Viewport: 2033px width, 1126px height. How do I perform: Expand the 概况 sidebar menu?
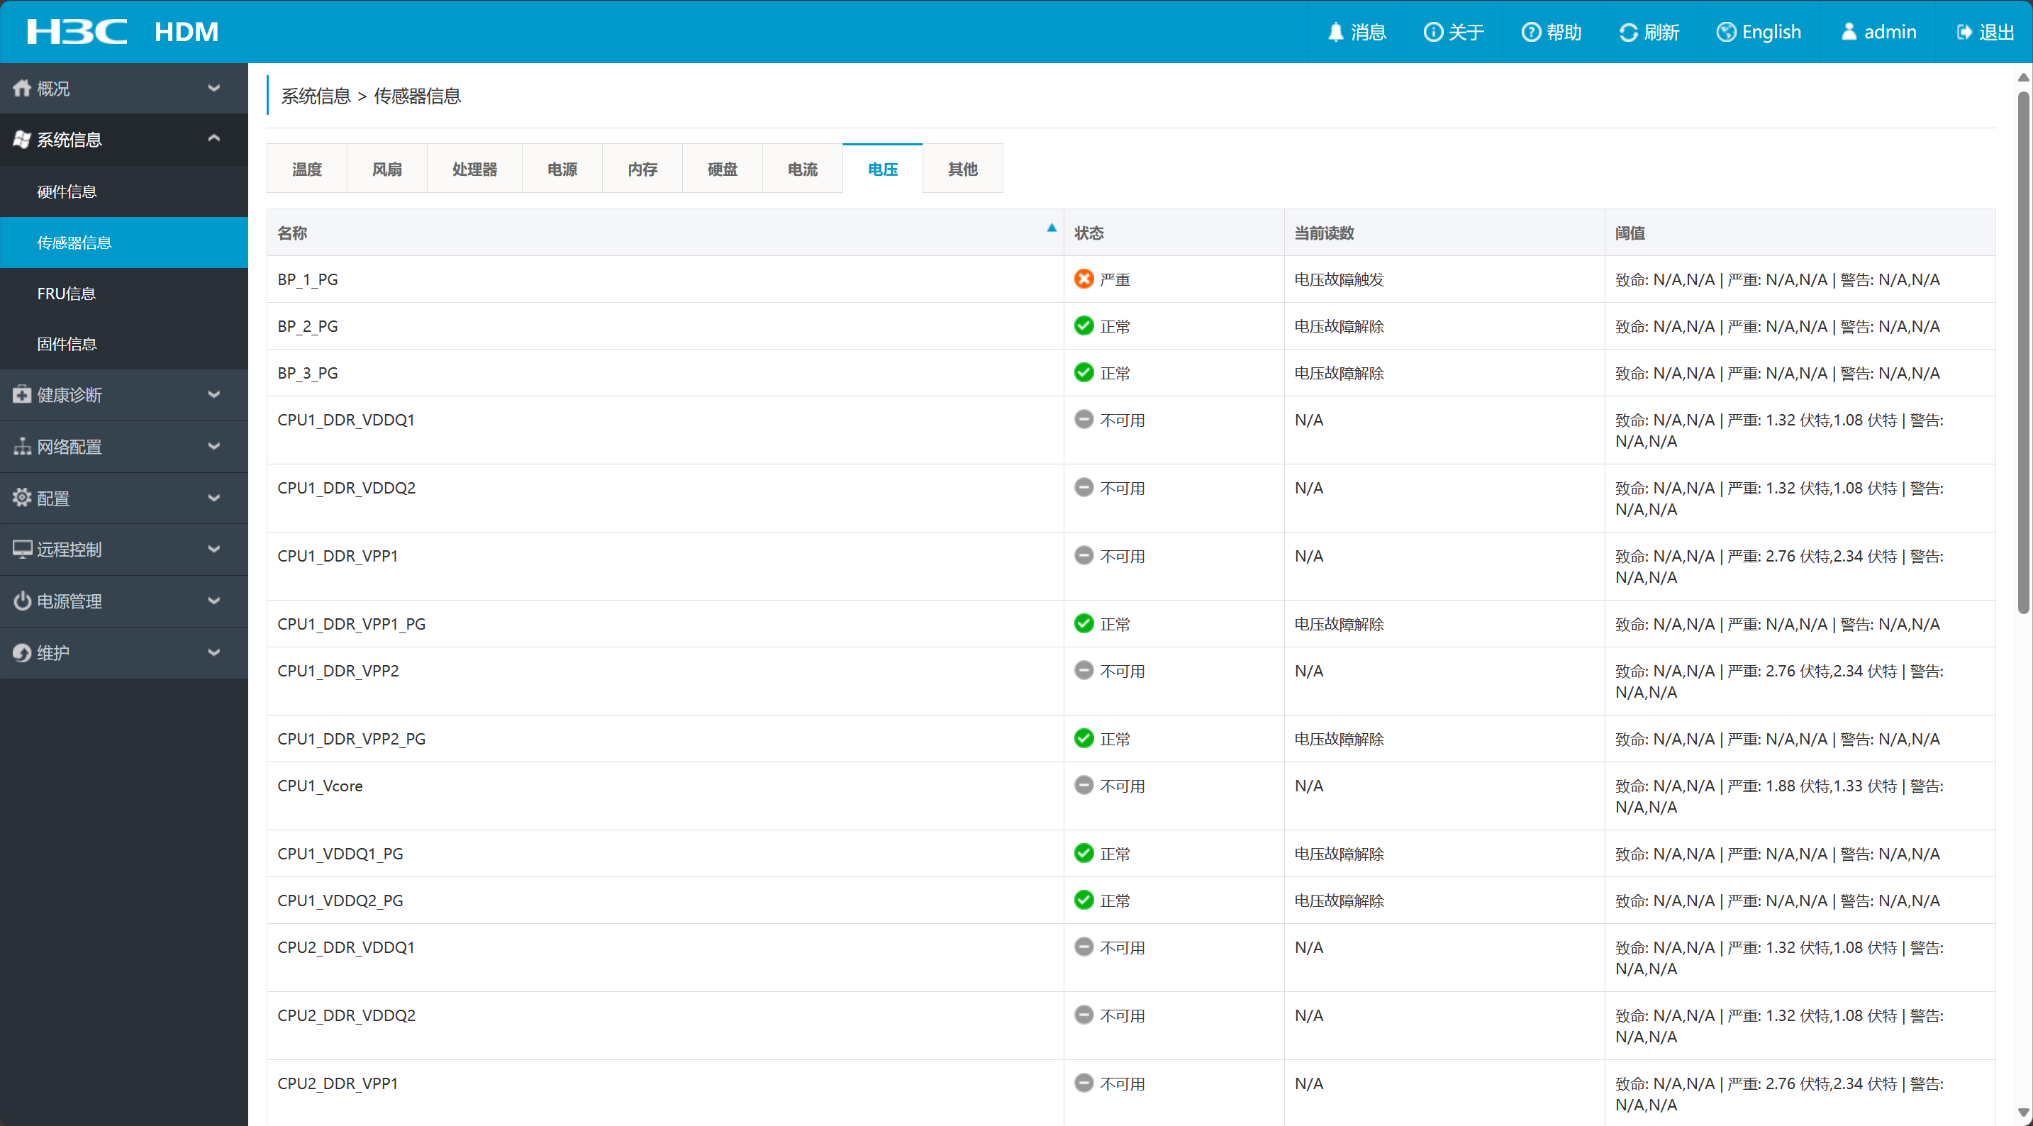click(213, 89)
